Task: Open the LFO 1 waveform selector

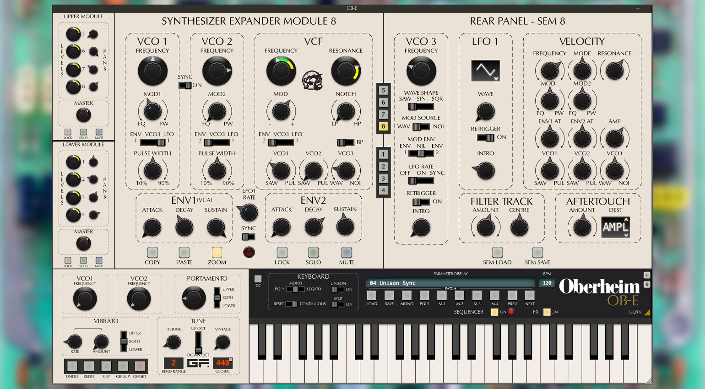Action: [x=485, y=71]
